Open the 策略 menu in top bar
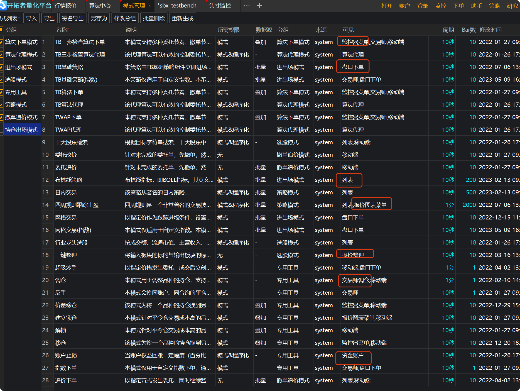The image size is (520, 391). pyautogui.click(x=494, y=6)
